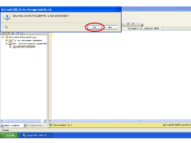Copy message text icon in dialog
Image resolution: width=191 pixels, height=143 pixels.
tap(6, 27)
